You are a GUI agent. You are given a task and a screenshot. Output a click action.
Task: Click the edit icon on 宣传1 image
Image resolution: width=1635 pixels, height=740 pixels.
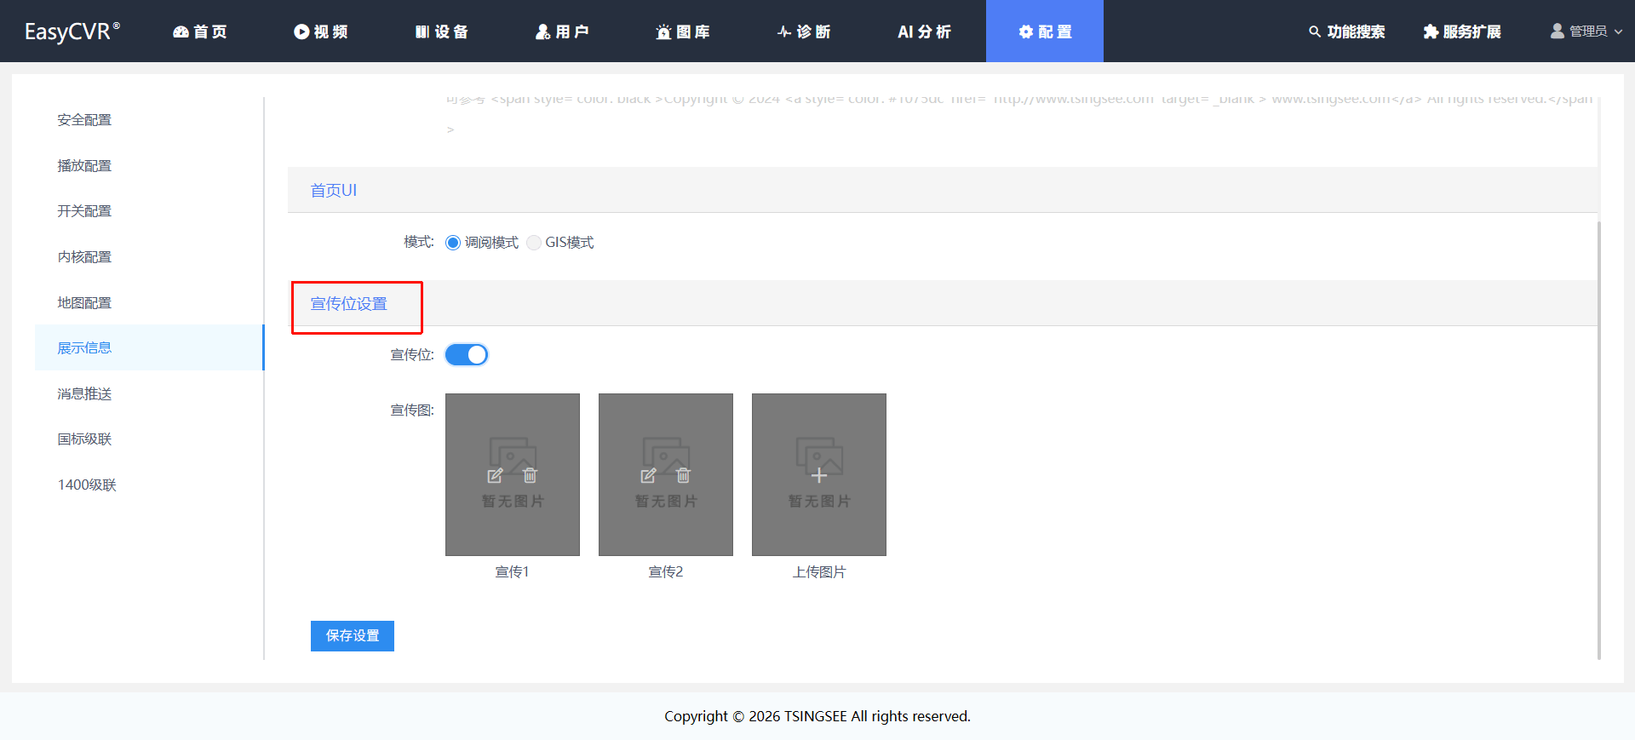495,475
